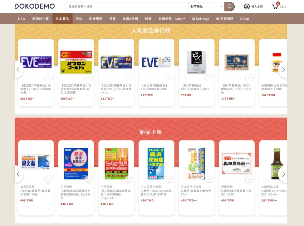Click the search magnifier button
This screenshot has height=226, width=304.
pyautogui.click(x=229, y=6)
